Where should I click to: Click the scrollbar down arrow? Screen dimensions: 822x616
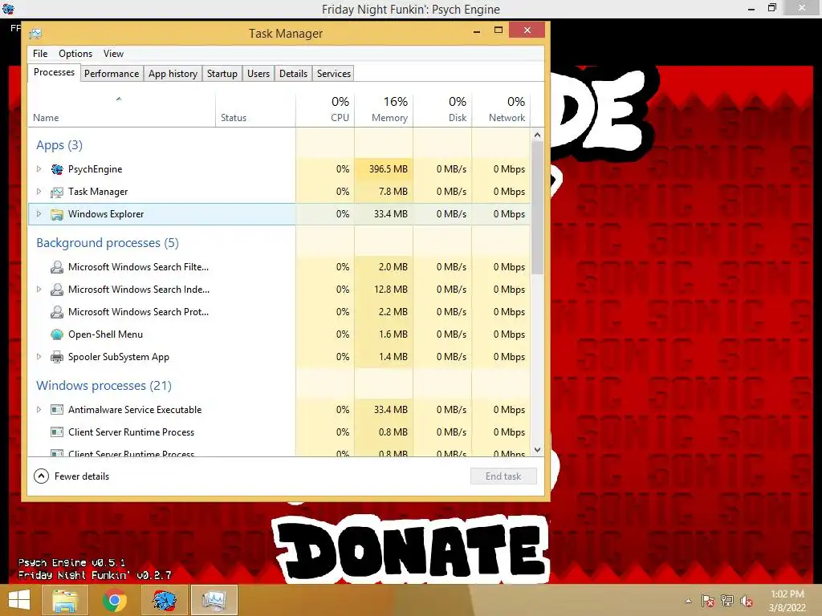pos(537,449)
